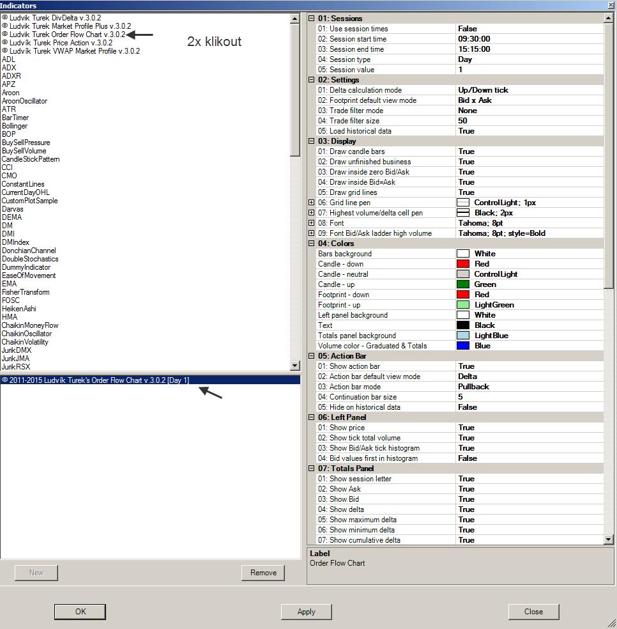Collapse the 05: Action Bar category
This screenshot has width=617, height=629.
tap(312, 356)
